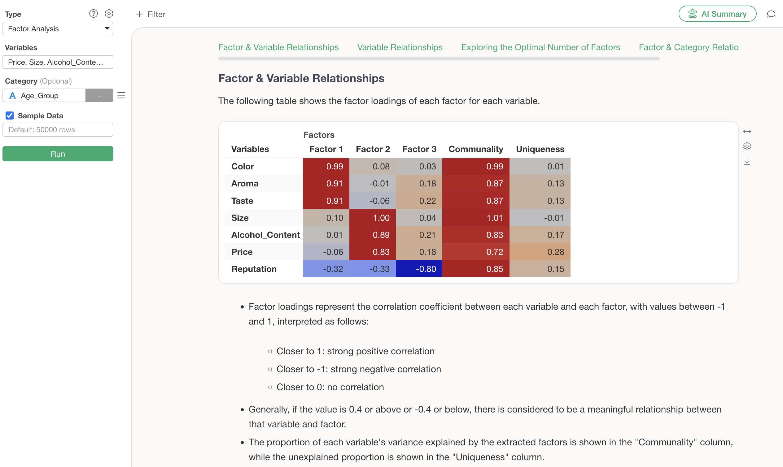The height and width of the screenshot is (467, 783).
Task: Open the table settings gear on the right
Action: point(747,146)
